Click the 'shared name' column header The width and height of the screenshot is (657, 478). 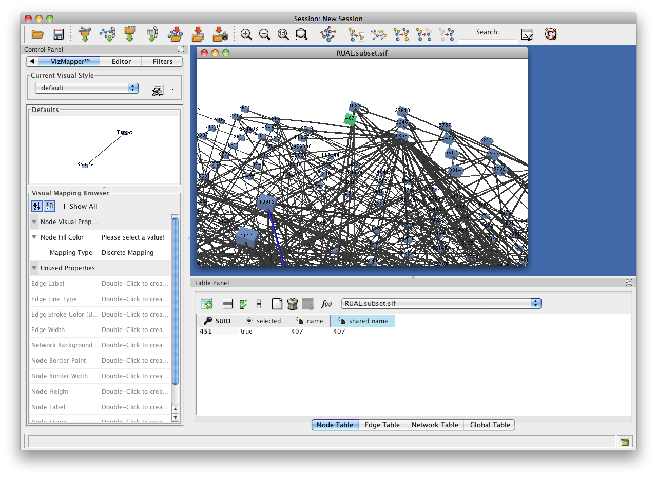(362, 321)
